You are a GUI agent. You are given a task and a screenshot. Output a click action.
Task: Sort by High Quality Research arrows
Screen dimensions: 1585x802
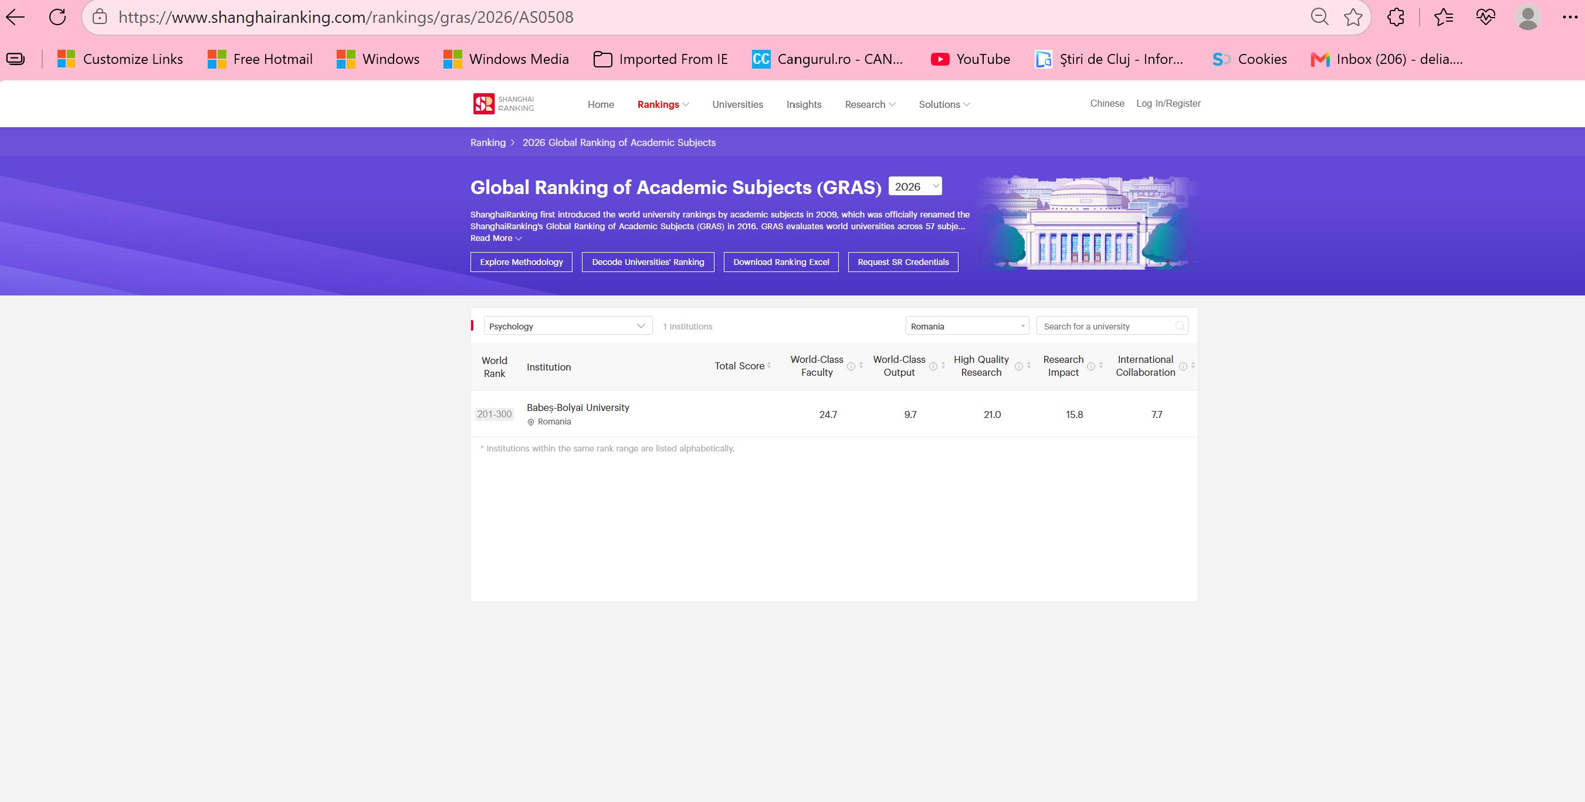(1029, 365)
